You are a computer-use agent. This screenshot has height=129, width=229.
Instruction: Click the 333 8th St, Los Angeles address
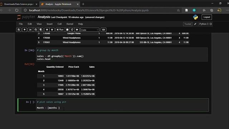[156, 42]
